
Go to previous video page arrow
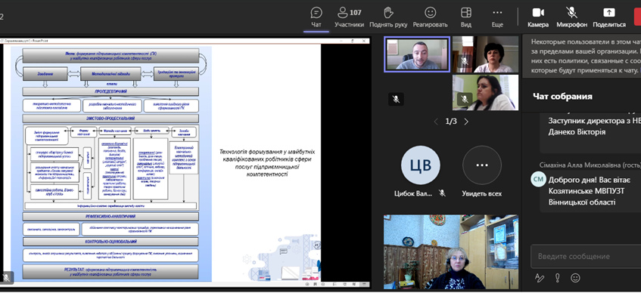point(436,122)
